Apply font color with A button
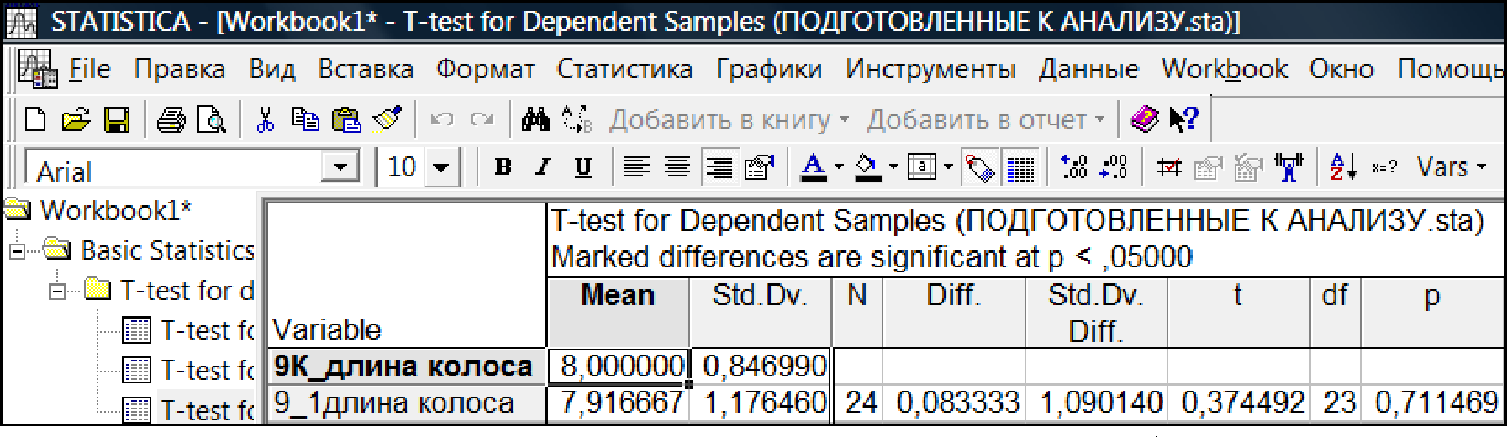1507x437 pixels. [813, 167]
